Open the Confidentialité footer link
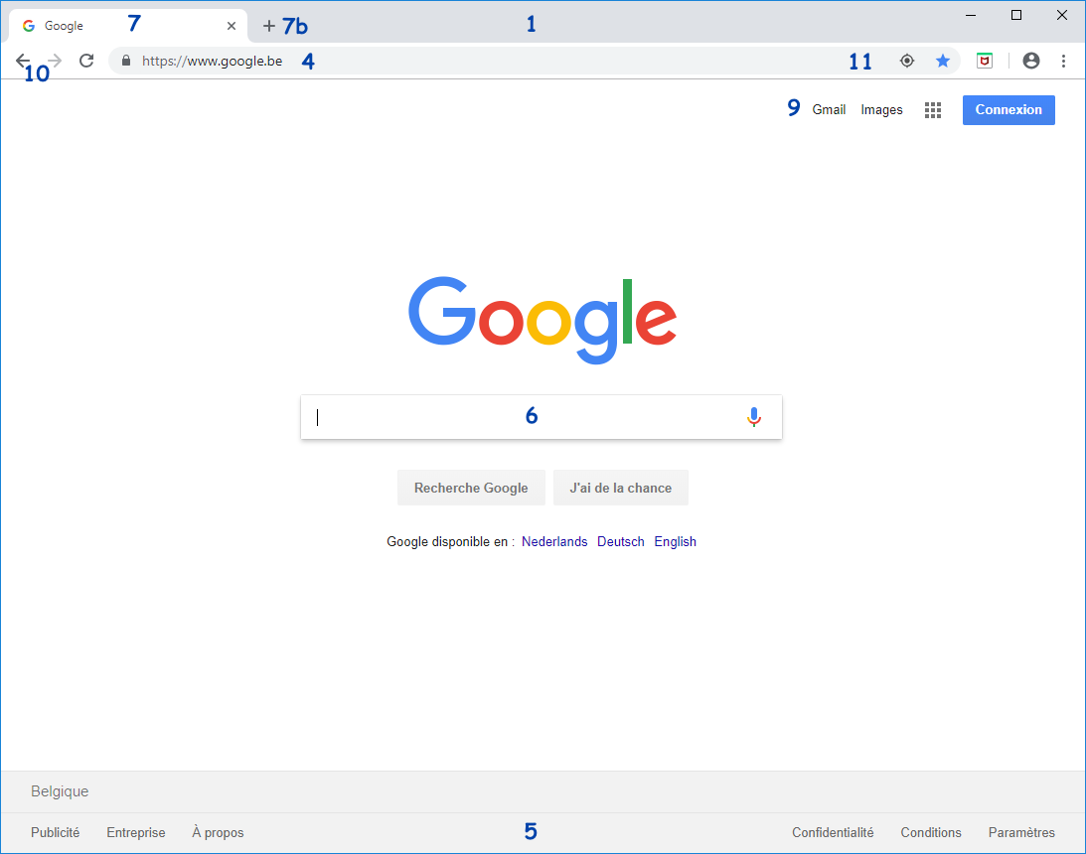This screenshot has width=1086, height=854. (x=833, y=832)
